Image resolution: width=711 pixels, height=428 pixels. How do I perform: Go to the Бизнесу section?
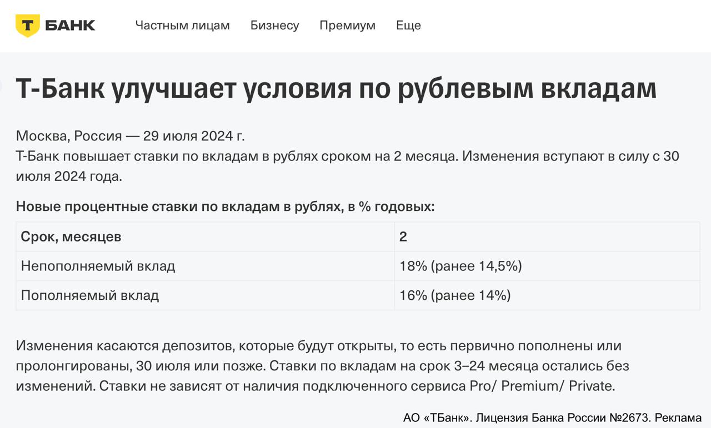pyautogui.click(x=274, y=26)
